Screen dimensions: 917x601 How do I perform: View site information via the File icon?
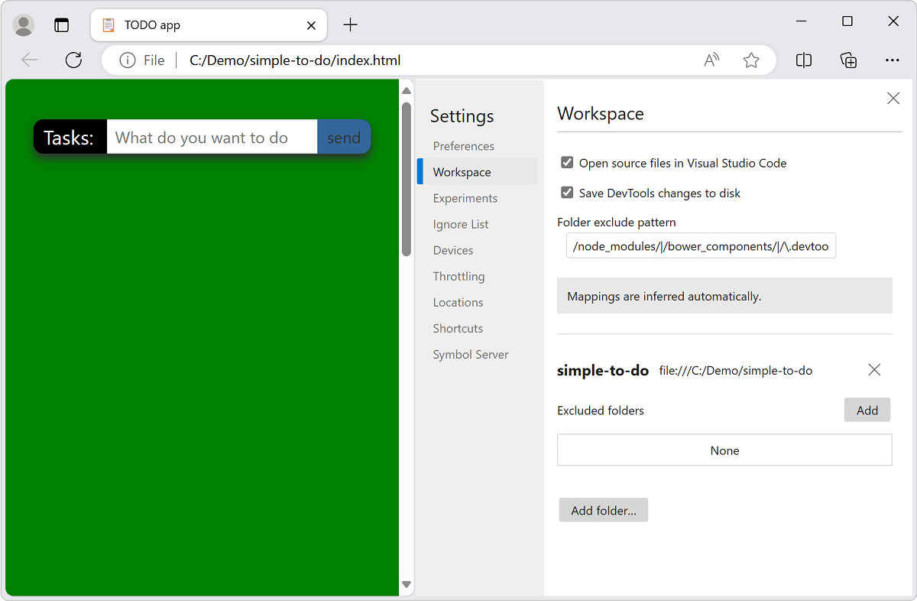(127, 60)
